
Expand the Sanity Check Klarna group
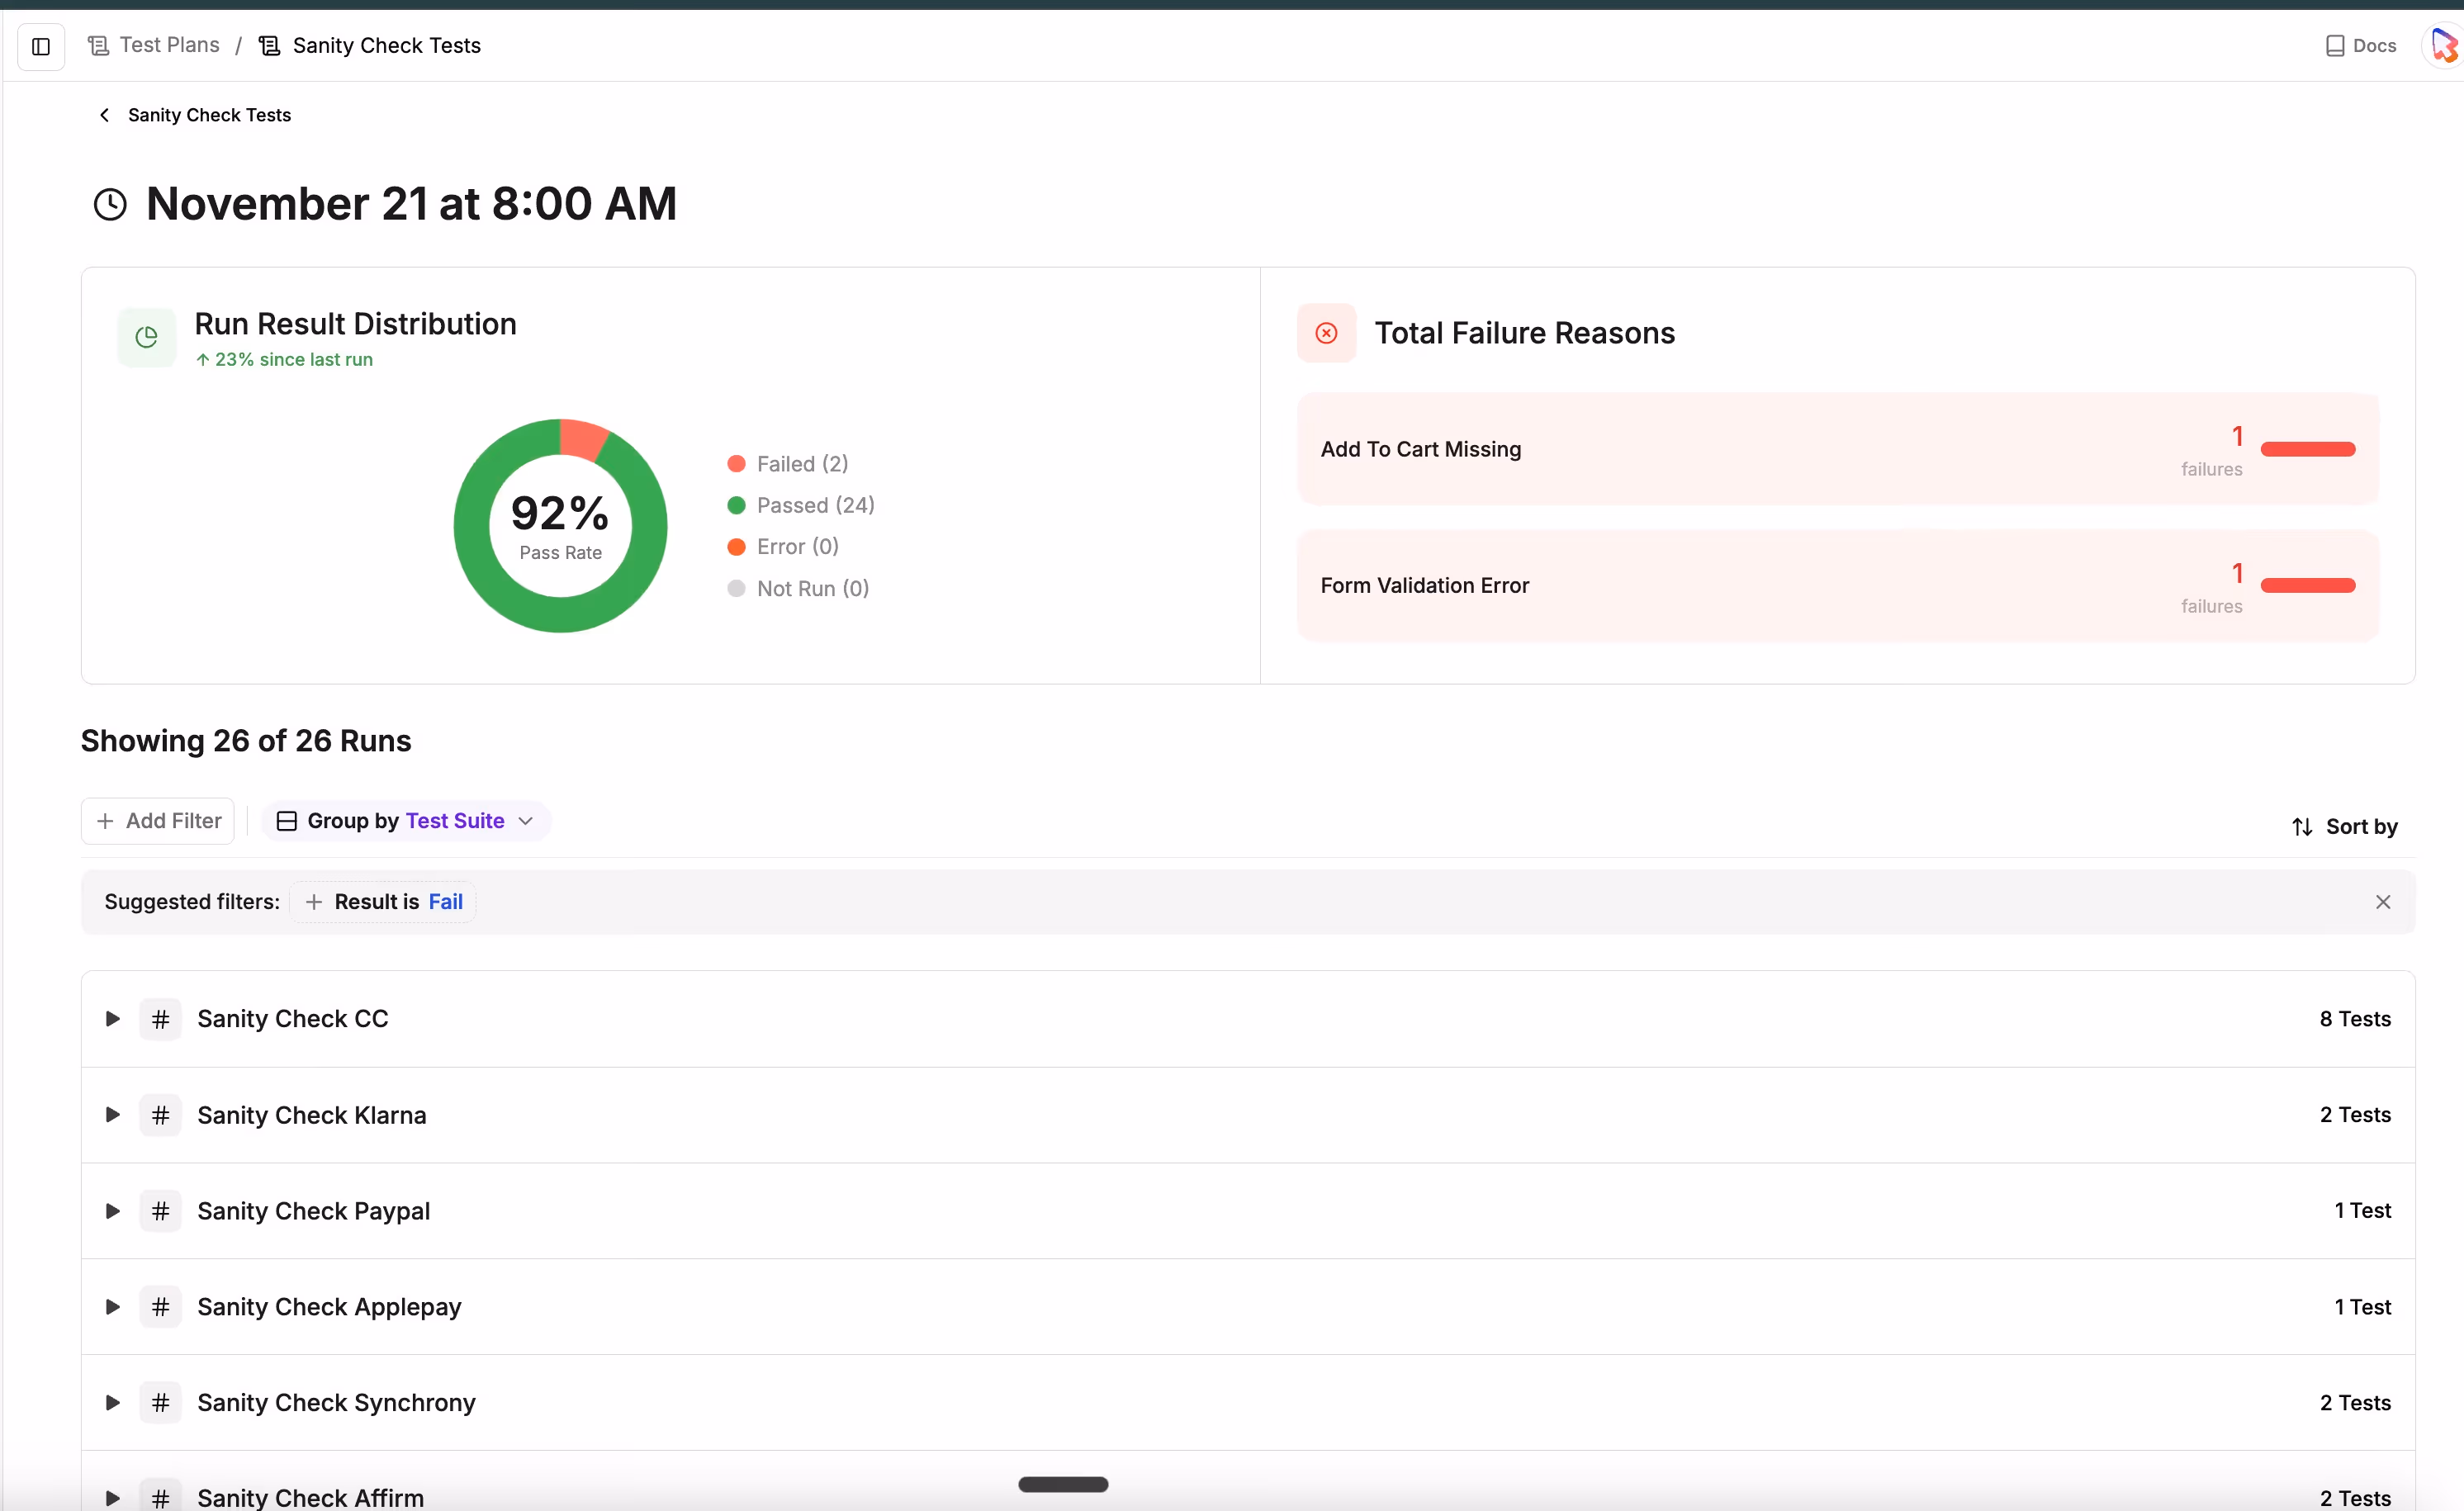[x=113, y=1115]
